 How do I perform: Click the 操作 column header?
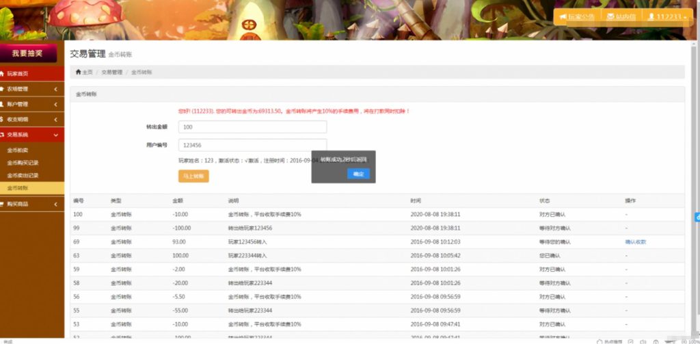click(630, 201)
